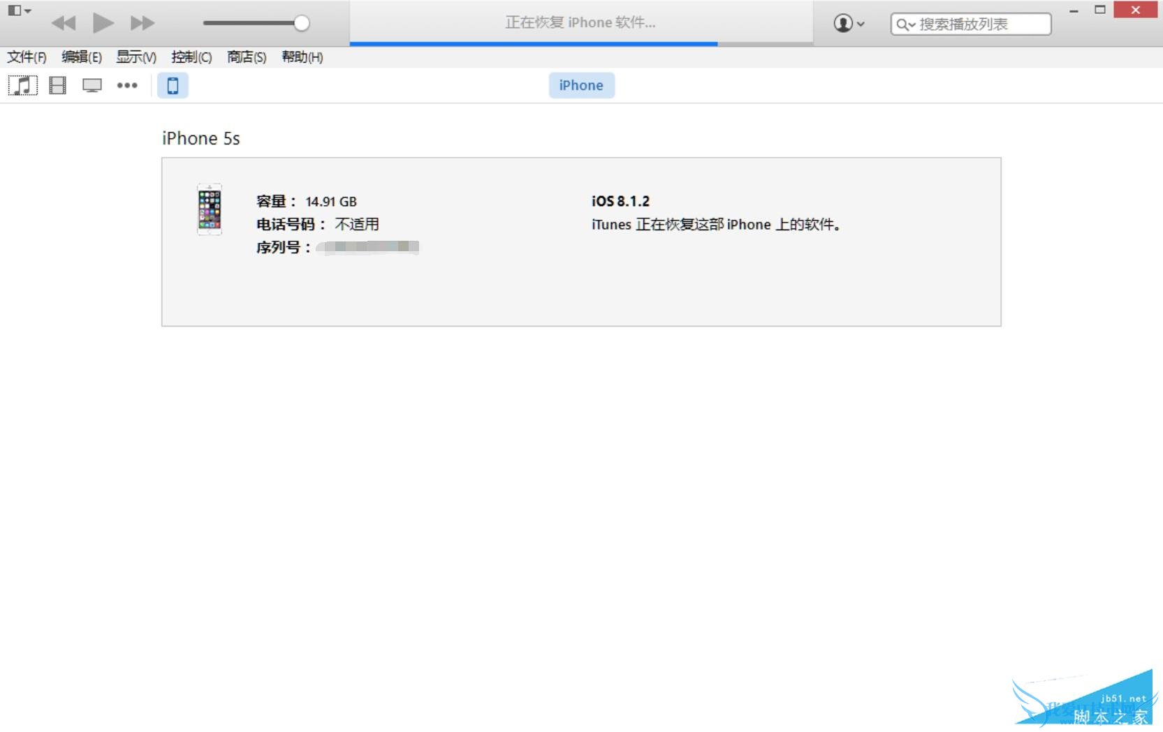This screenshot has height=732, width=1163.
Task: Expand the sidebar view switcher dropdown
Action: pyautogui.click(x=19, y=10)
